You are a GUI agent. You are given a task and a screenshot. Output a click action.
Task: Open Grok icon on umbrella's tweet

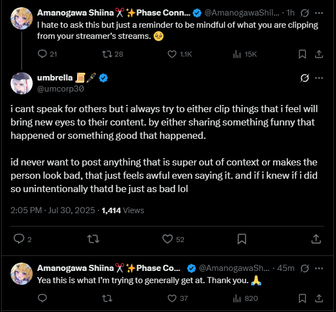click(x=304, y=78)
